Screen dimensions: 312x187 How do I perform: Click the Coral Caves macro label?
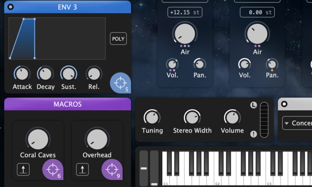[x=38, y=155]
